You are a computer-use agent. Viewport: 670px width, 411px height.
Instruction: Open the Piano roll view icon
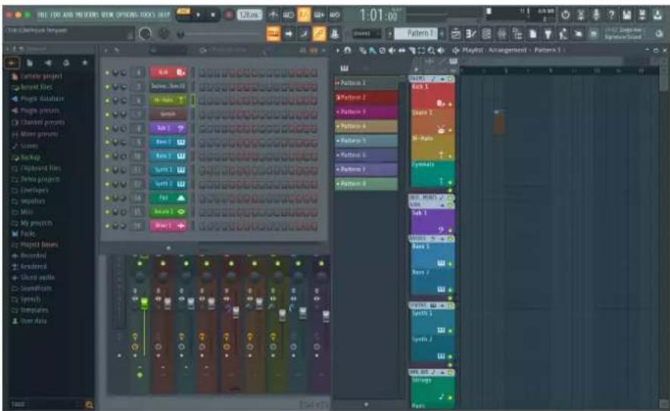point(471,34)
